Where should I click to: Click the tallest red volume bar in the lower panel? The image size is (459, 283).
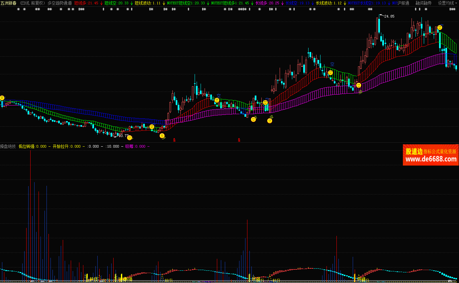point(39,236)
